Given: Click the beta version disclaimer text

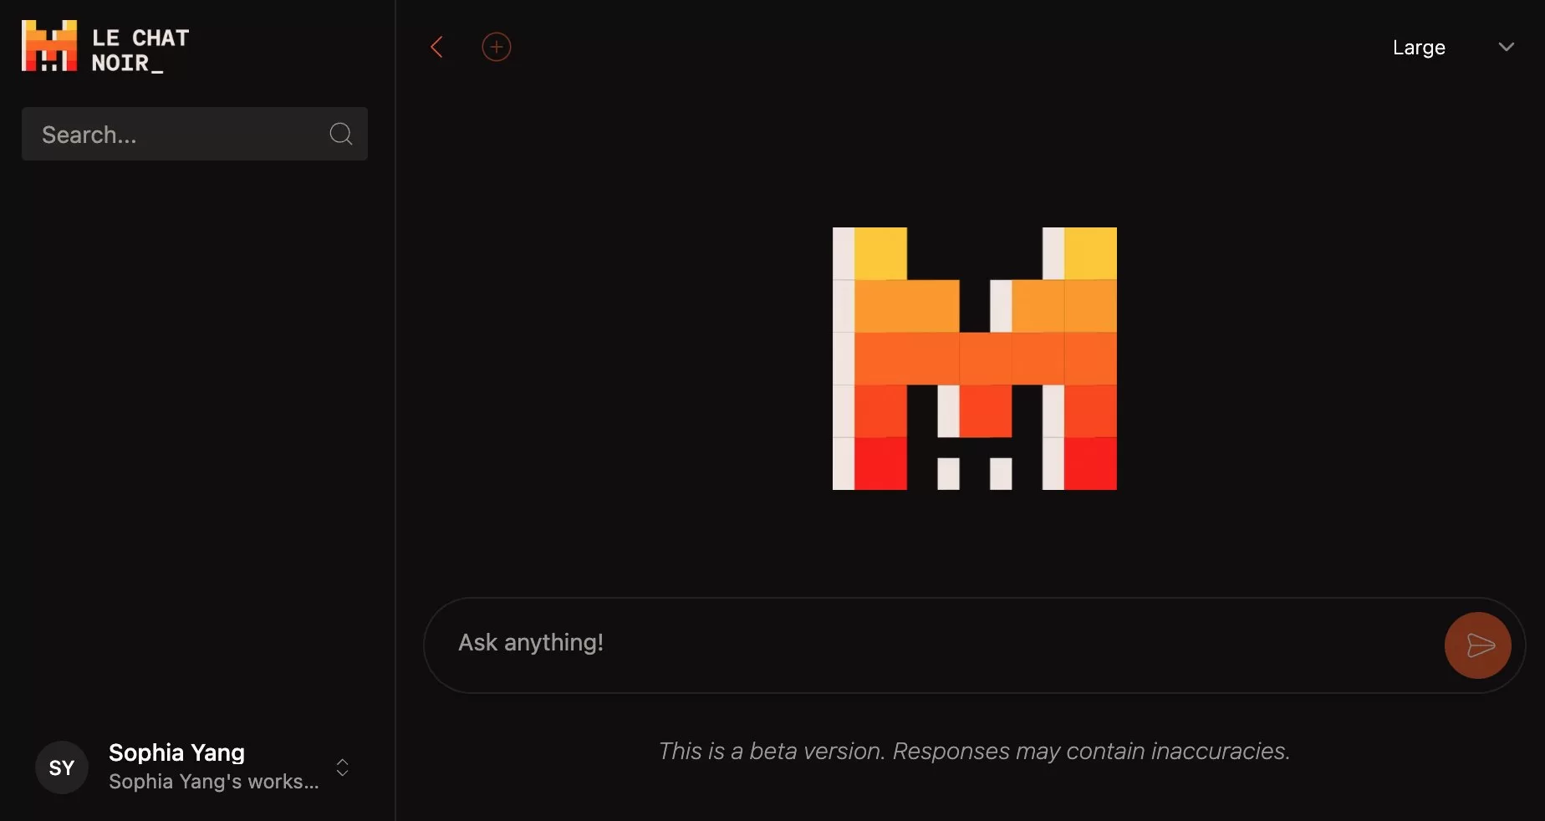Looking at the screenshot, I should pyautogui.click(x=974, y=751).
